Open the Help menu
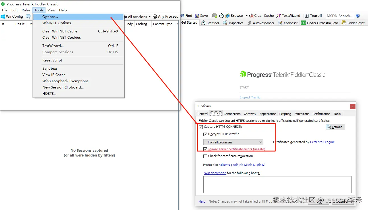The image size is (368, 210). tap(63, 10)
